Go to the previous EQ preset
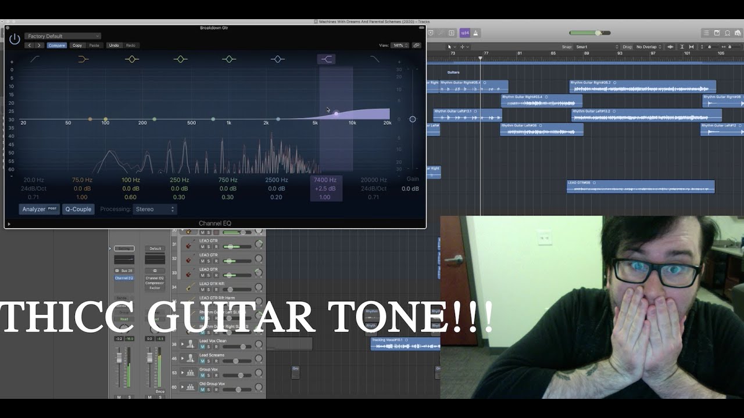The height and width of the screenshot is (418, 744). [30, 45]
